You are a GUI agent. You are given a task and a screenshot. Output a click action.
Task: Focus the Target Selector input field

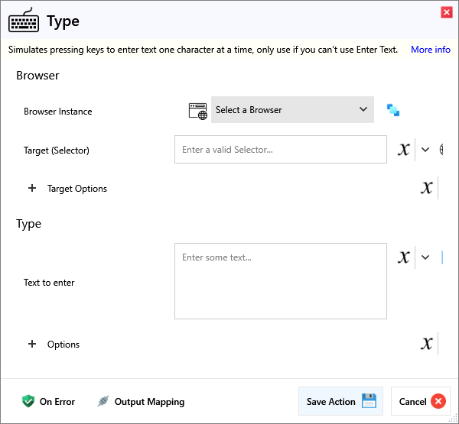[280, 150]
